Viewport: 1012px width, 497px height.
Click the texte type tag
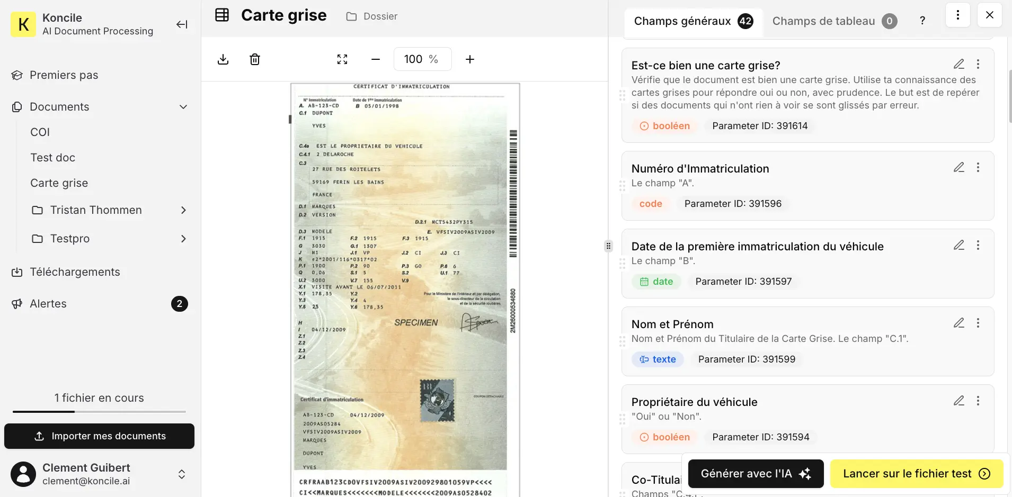(x=658, y=359)
